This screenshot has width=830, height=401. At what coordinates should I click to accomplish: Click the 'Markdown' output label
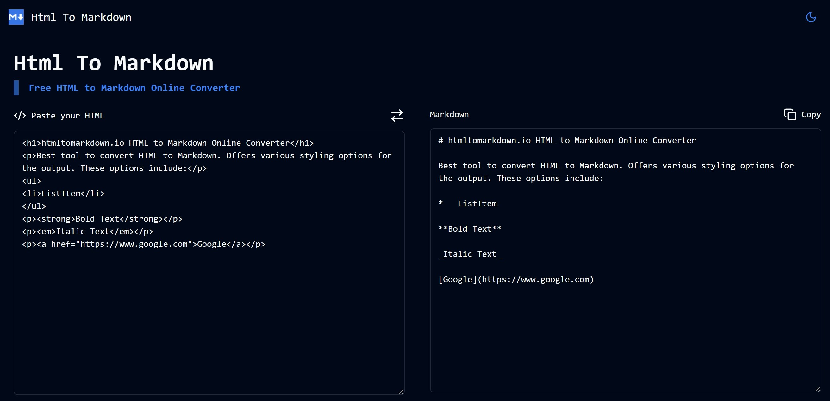point(449,115)
